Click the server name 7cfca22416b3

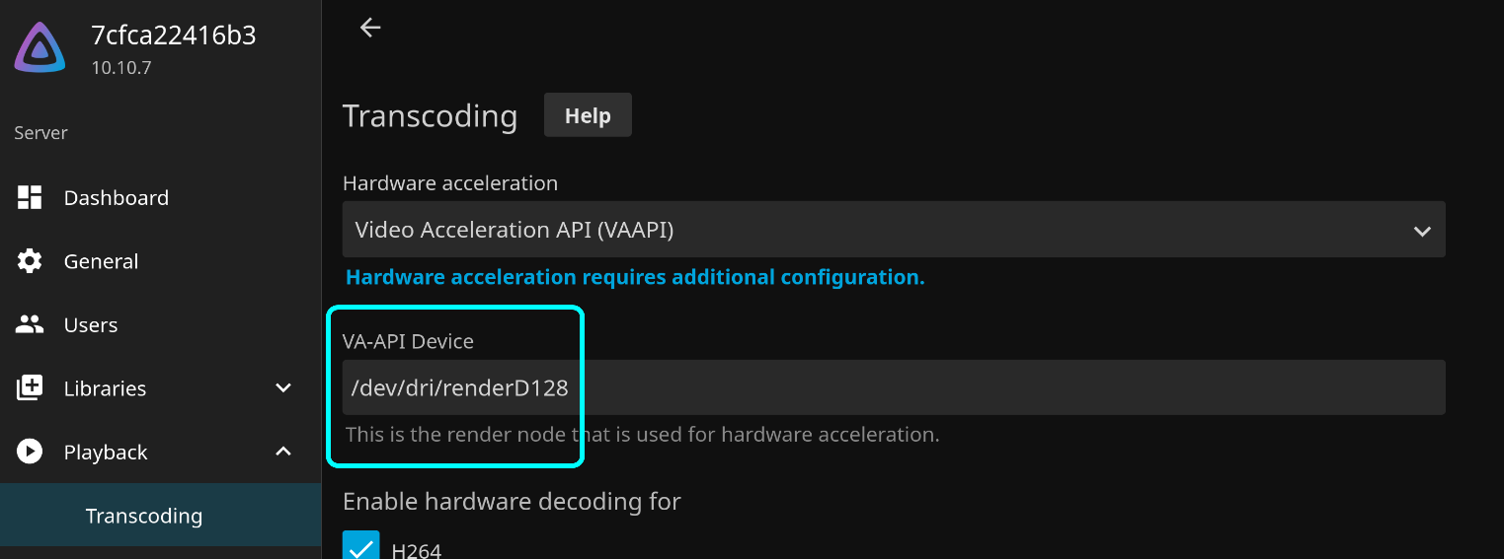coord(174,35)
